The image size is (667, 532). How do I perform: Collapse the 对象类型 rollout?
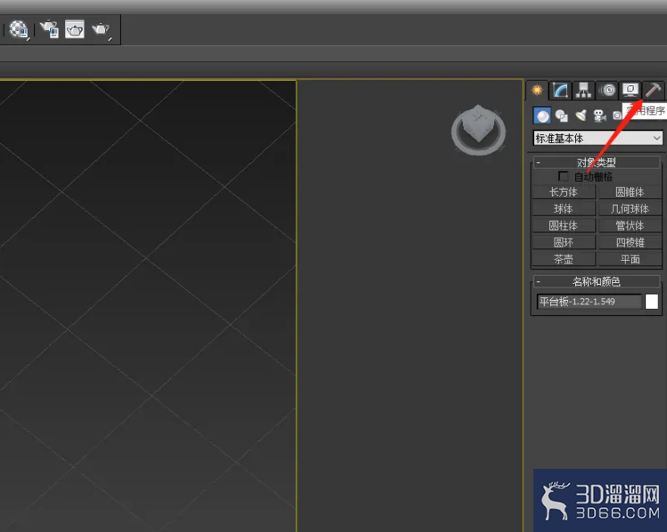click(596, 162)
